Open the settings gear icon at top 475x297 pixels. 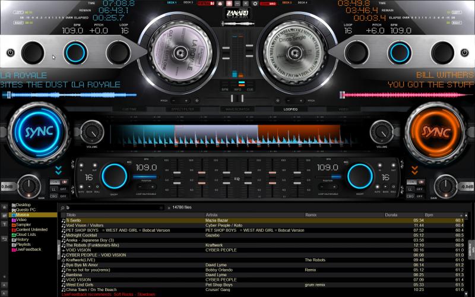pyautogui.click(x=255, y=4)
